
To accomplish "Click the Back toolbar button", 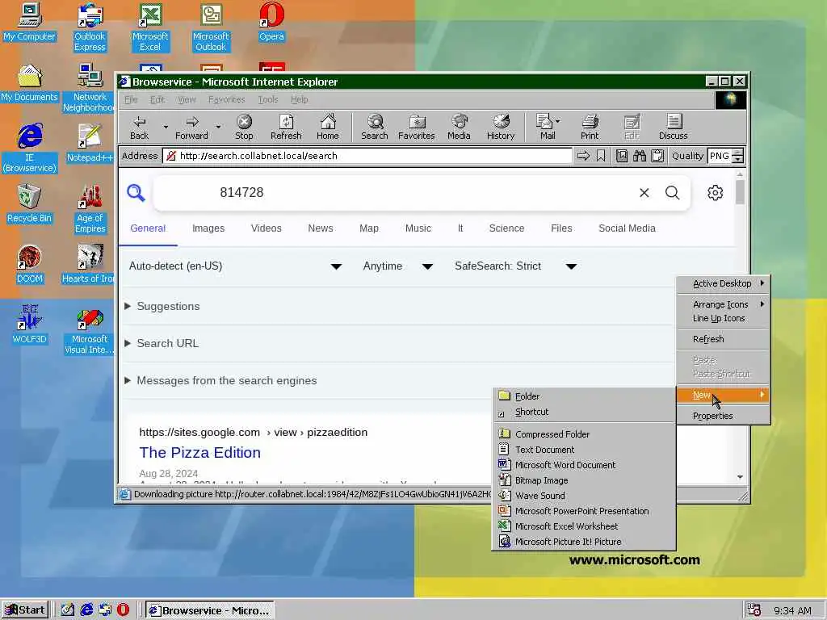I will [x=139, y=127].
